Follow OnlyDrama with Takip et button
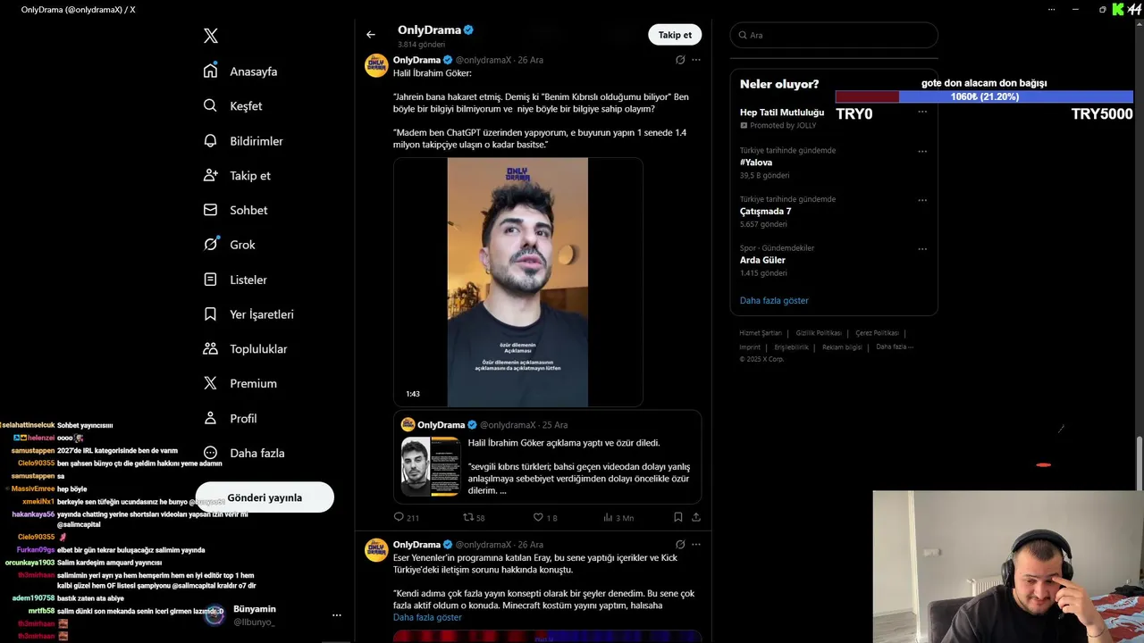 tap(675, 35)
